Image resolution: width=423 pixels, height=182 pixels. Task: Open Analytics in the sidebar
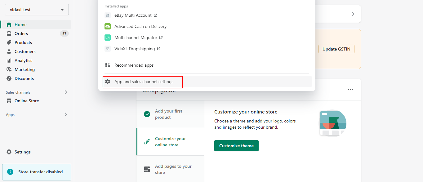pos(37,60)
